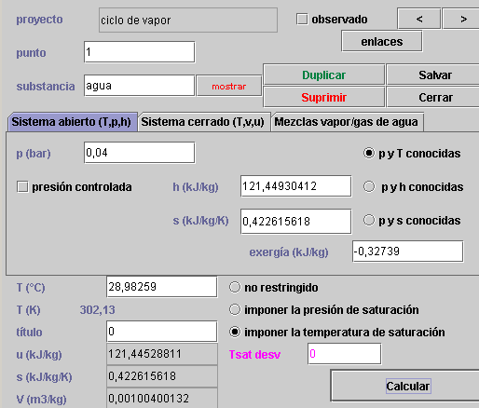The height and width of the screenshot is (408, 479).
Task: Focus the p (bar) input field
Action: [x=140, y=153]
